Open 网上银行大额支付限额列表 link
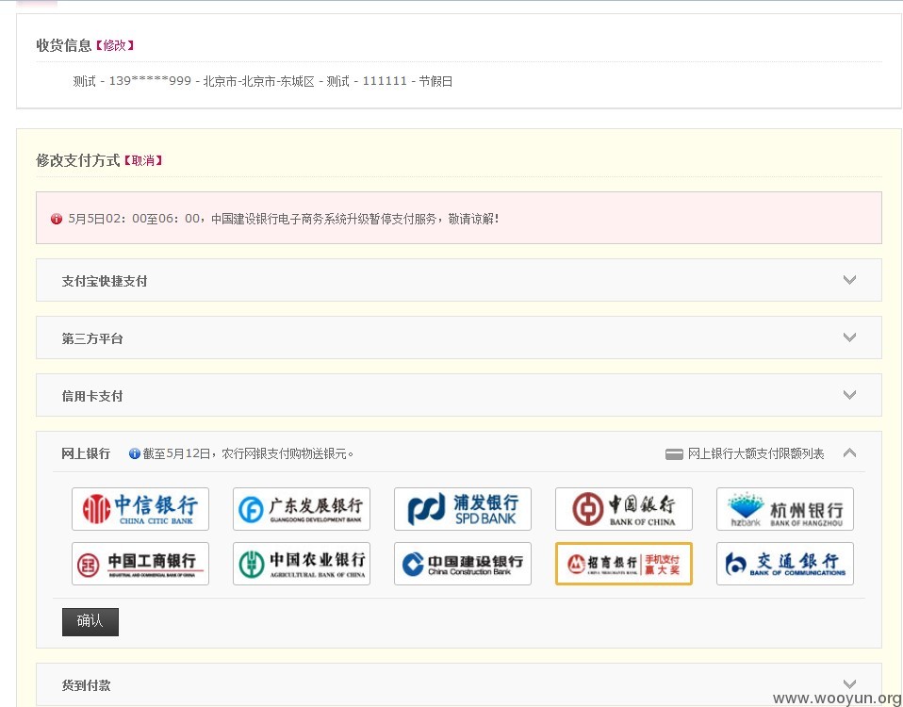 tap(756, 453)
